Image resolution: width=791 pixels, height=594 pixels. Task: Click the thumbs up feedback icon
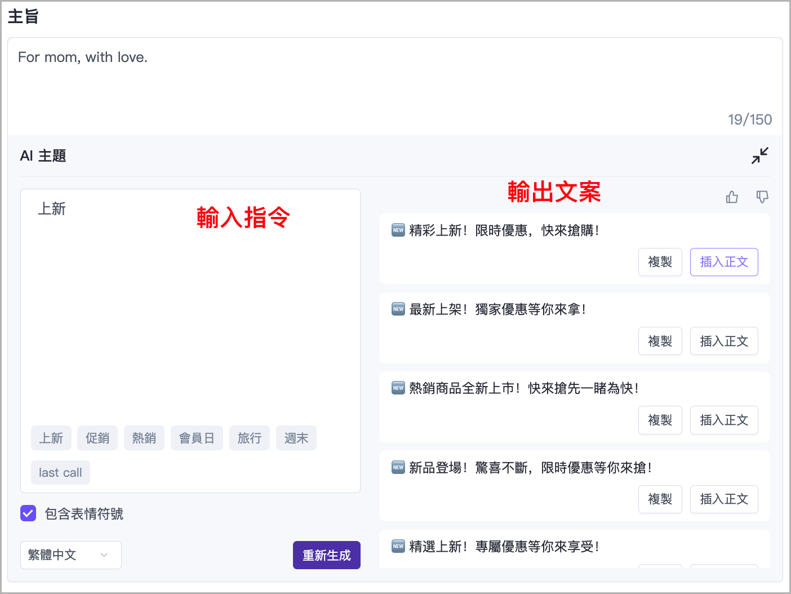(732, 197)
